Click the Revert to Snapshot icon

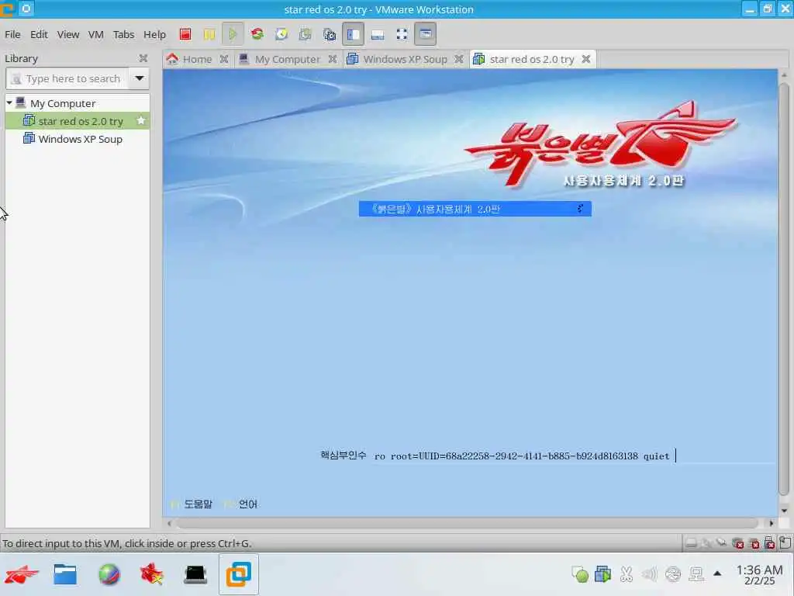tap(306, 34)
